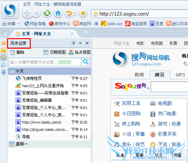Open 导航 history entry

click(x=50, y=137)
